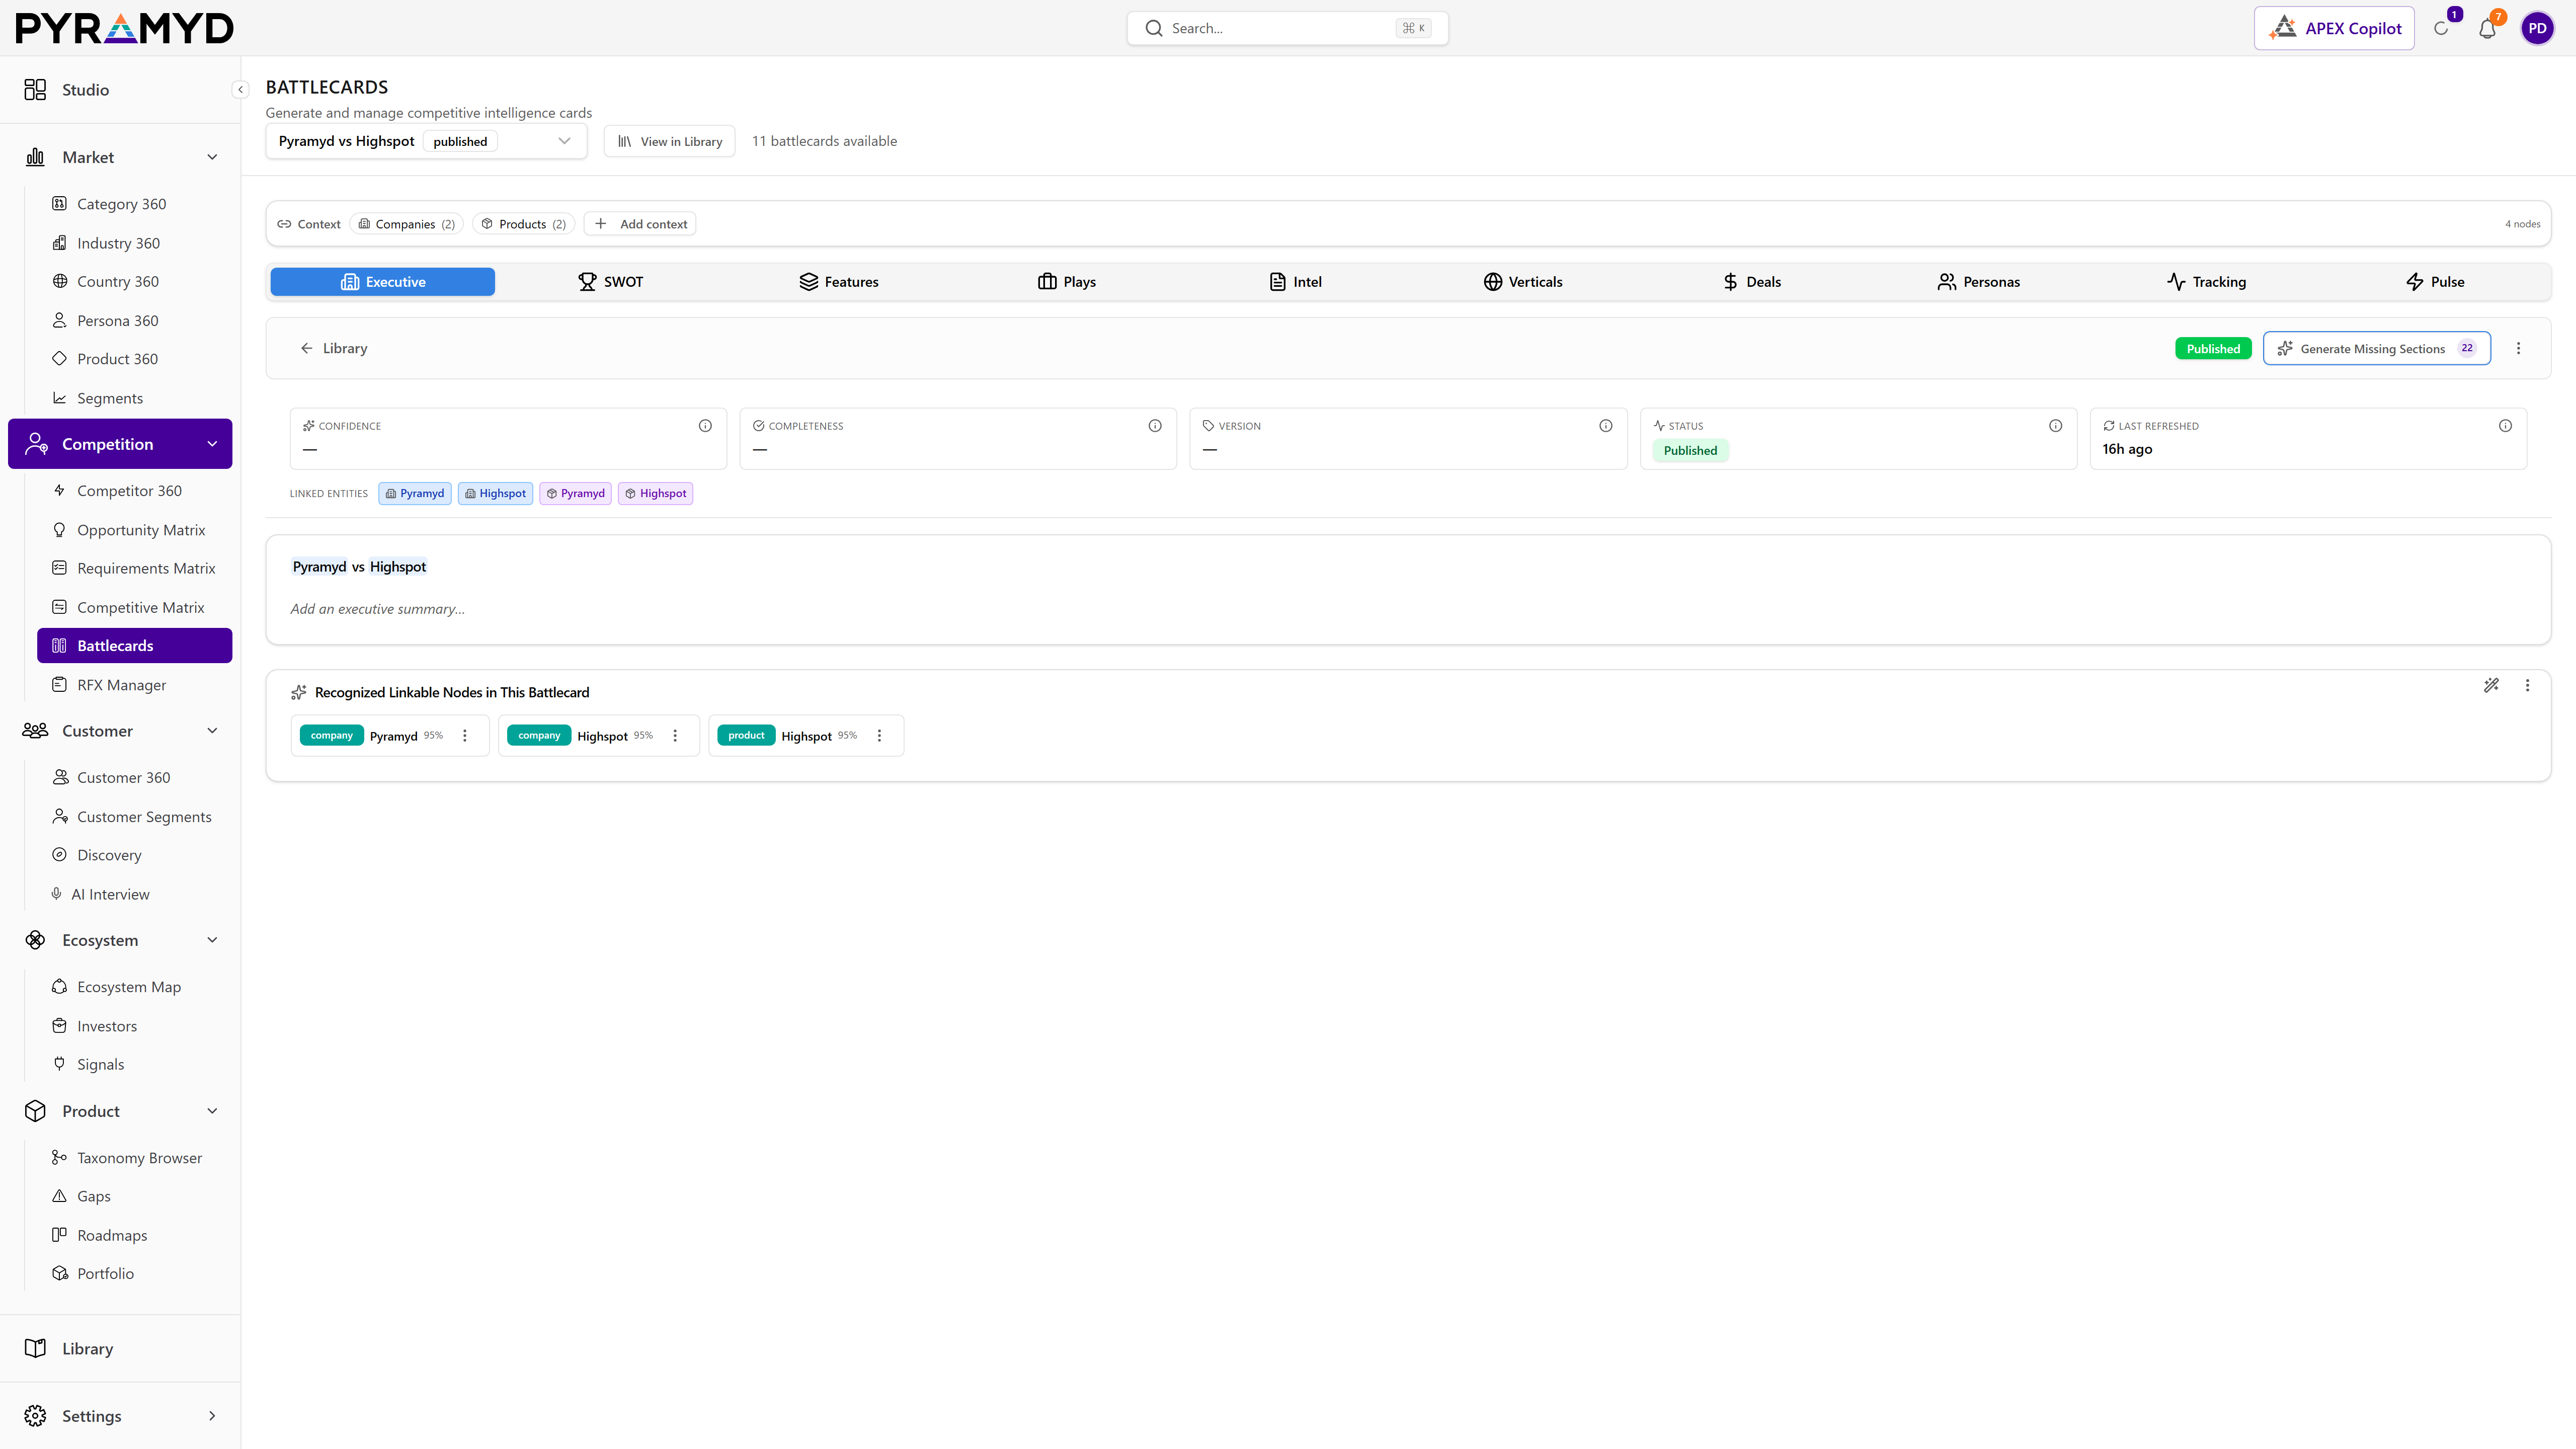Open the PD user avatar menu
This screenshot has width=2576, height=1449.
pyautogui.click(x=2537, y=28)
